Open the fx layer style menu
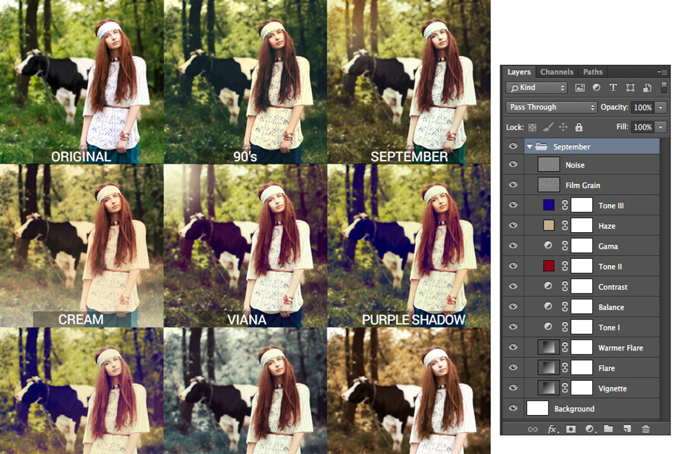This screenshot has width=681, height=454. 552,429
